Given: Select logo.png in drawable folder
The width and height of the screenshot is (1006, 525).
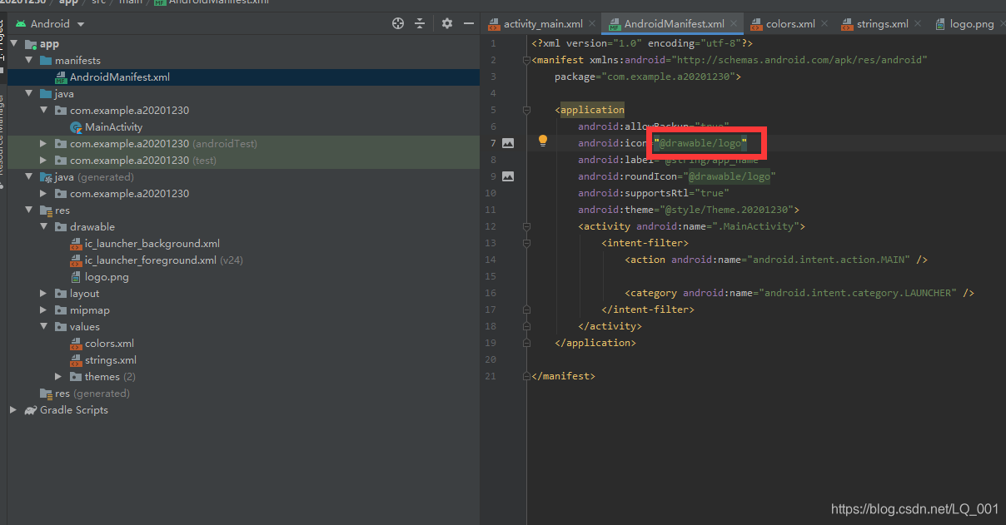Looking at the screenshot, I should pyautogui.click(x=107, y=277).
